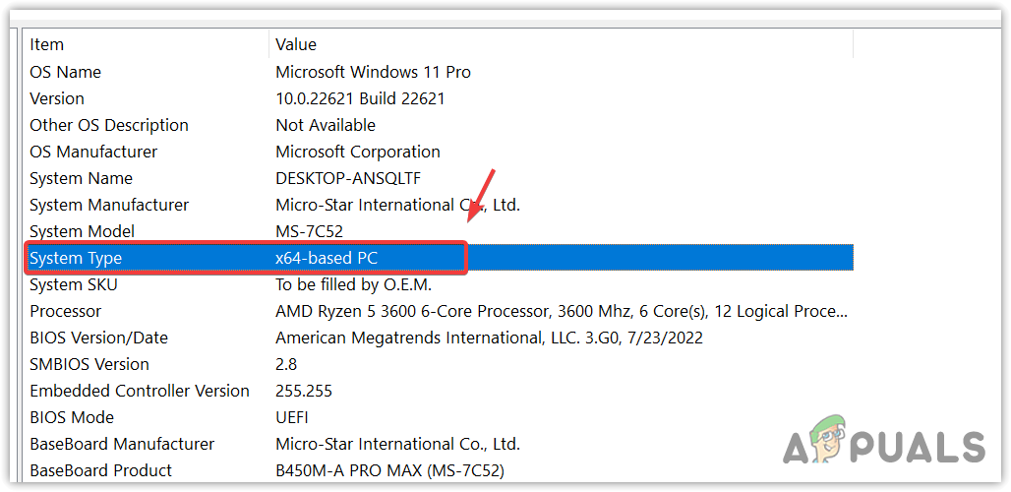Screen dimensions: 1011x492
Task: Select the OS Manufacturer row label
Action: (x=94, y=152)
